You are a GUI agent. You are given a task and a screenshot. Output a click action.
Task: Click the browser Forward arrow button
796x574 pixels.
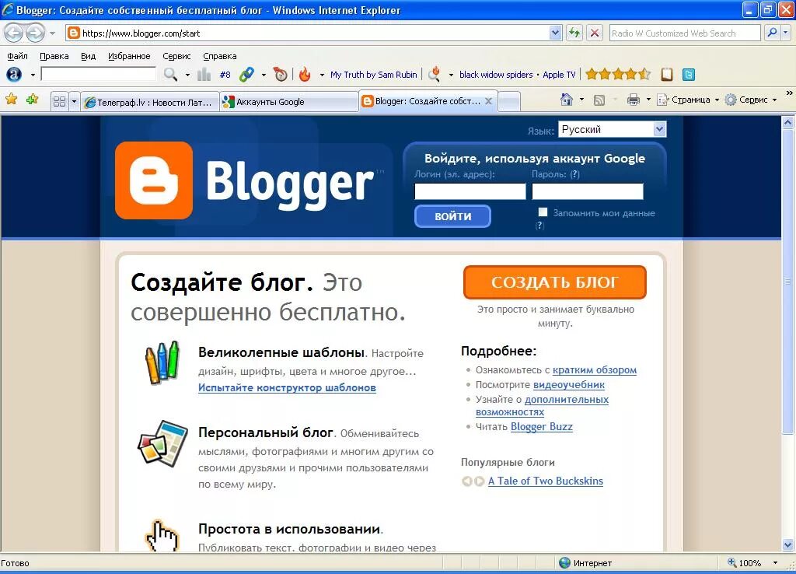[x=34, y=33]
